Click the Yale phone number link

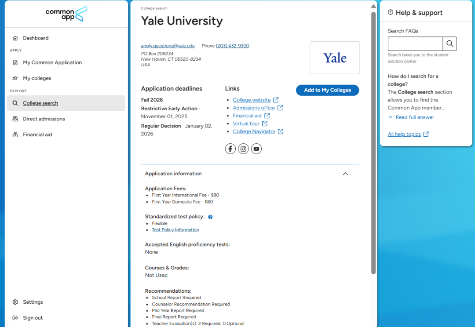232,46
